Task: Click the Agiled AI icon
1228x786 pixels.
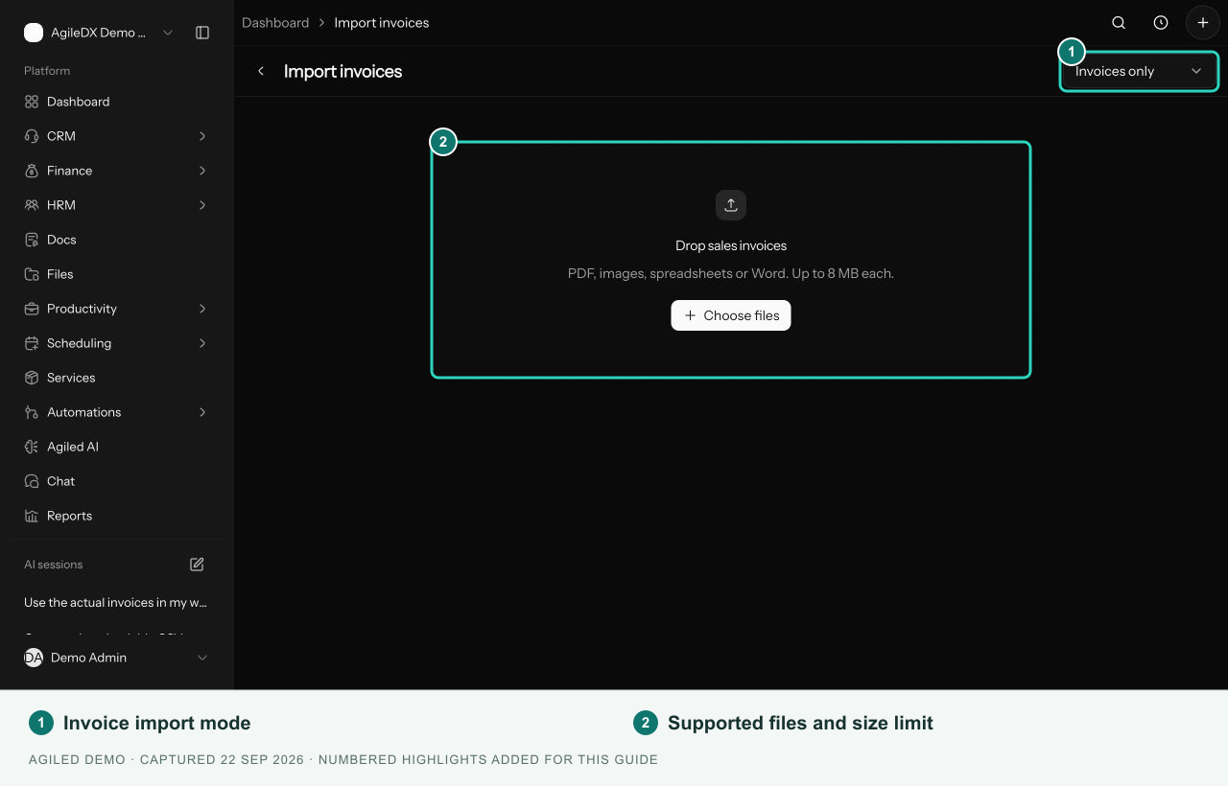Action: point(32,447)
